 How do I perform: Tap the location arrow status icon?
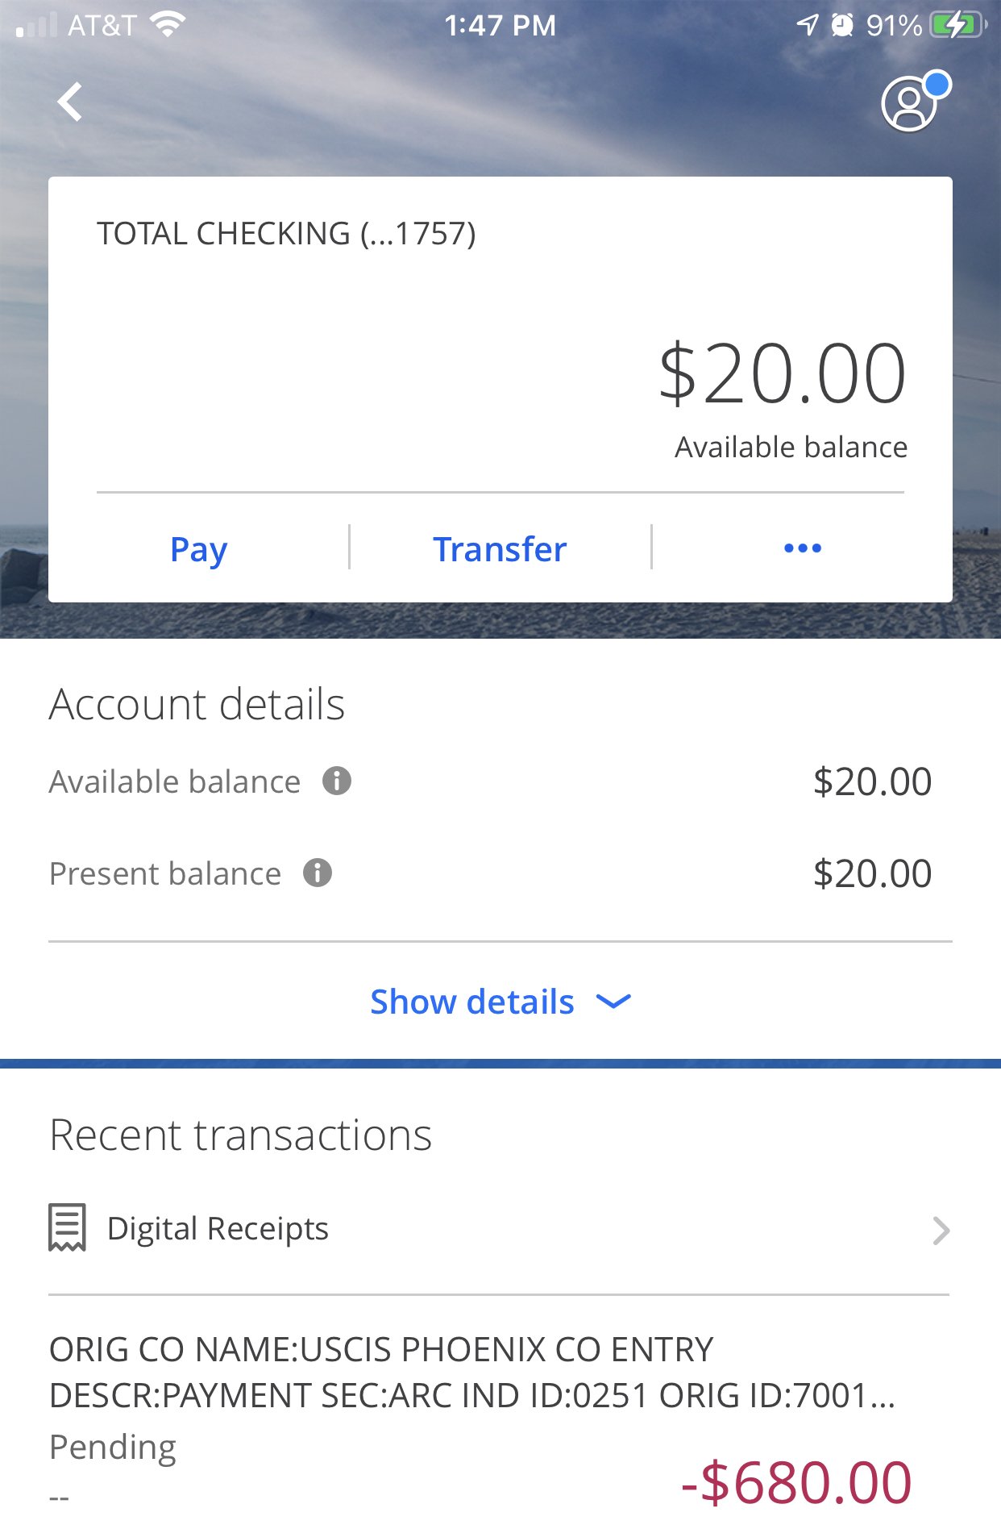click(x=807, y=25)
